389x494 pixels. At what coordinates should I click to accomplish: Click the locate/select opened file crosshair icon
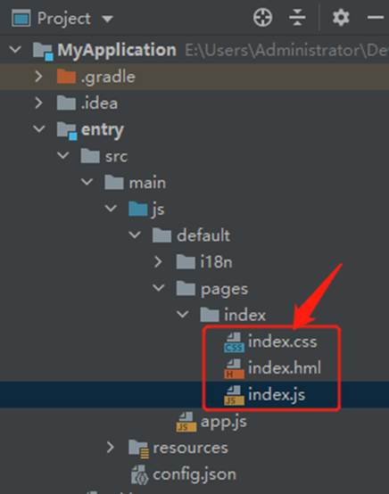(262, 17)
